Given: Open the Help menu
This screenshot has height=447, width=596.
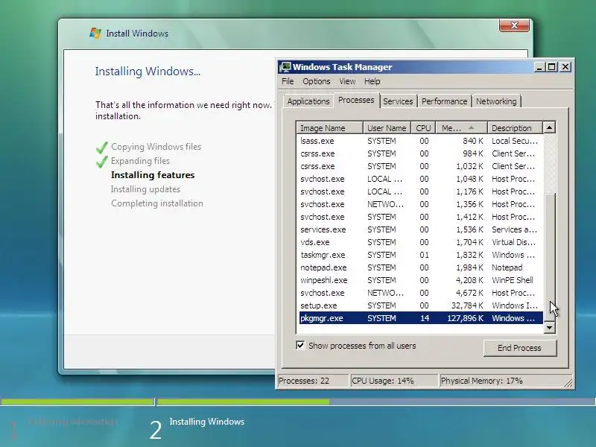Looking at the screenshot, I should (372, 81).
